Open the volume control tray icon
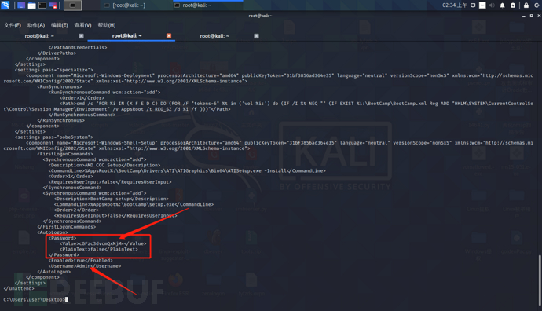Screen dimensions: 542x311 coord(492,5)
